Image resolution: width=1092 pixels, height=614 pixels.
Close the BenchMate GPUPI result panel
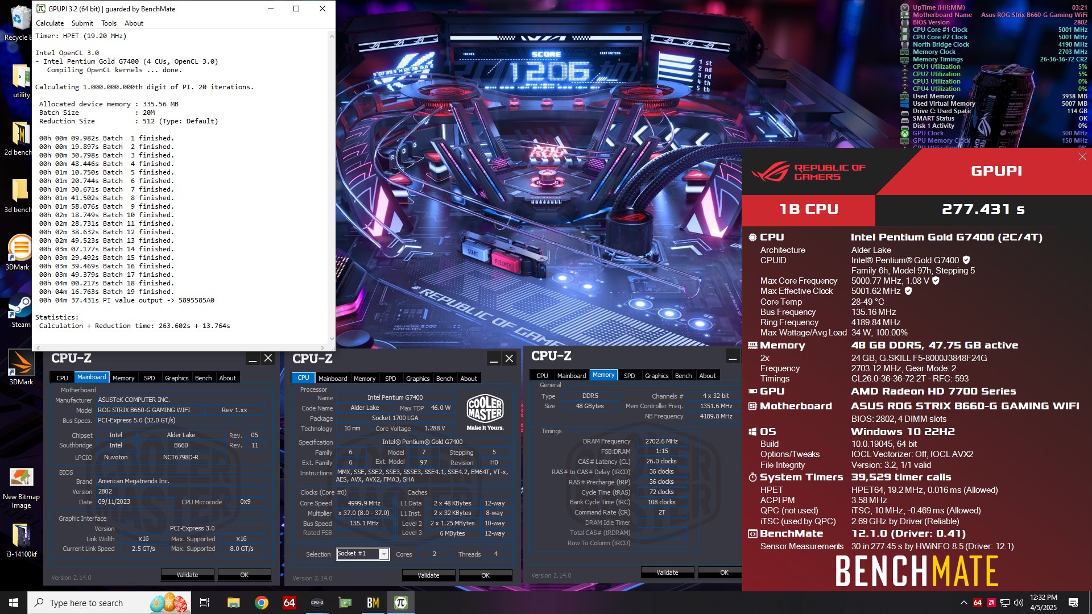point(1082,157)
